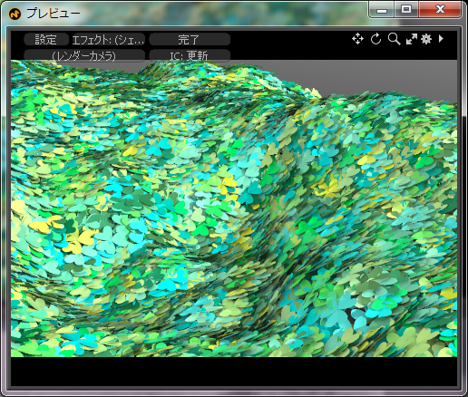Viewport: 468px width, 397px height.
Task: Minimize the プレビュー window
Action: [x=382, y=10]
